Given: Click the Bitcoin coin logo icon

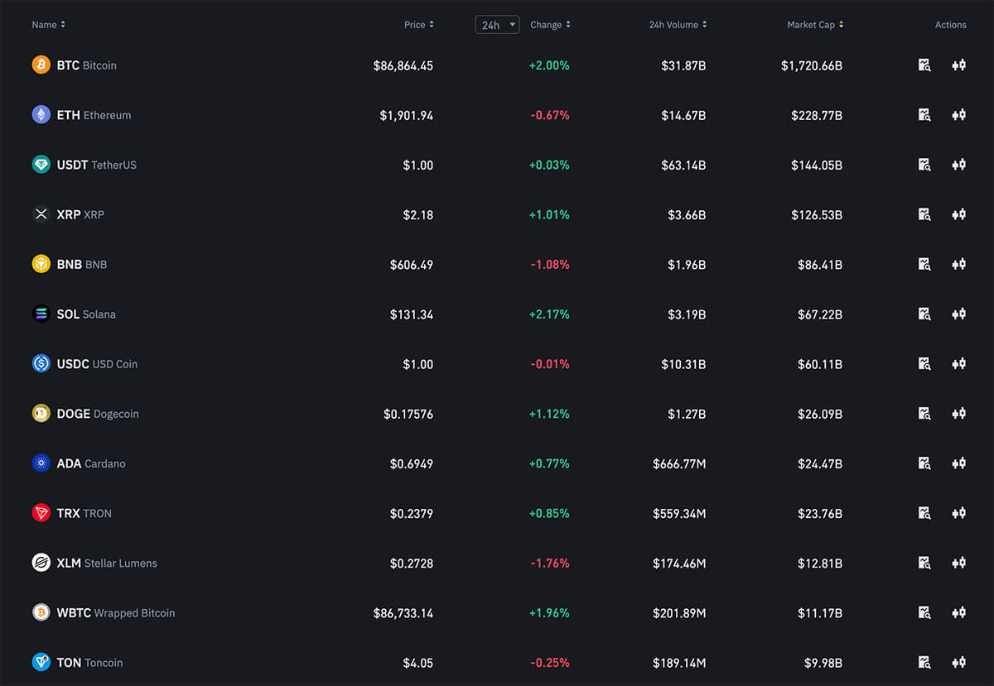Looking at the screenshot, I should (x=41, y=65).
